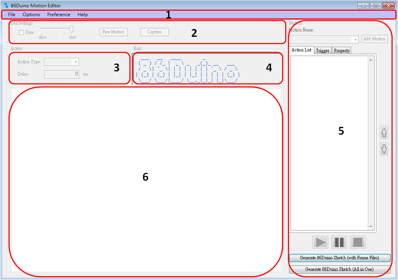Open the Preference menu
Screen dimensions: 398x280
59,15
